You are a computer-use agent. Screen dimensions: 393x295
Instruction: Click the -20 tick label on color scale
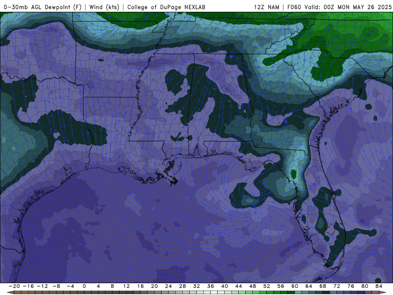pyautogui.click(x=14, y=286)
